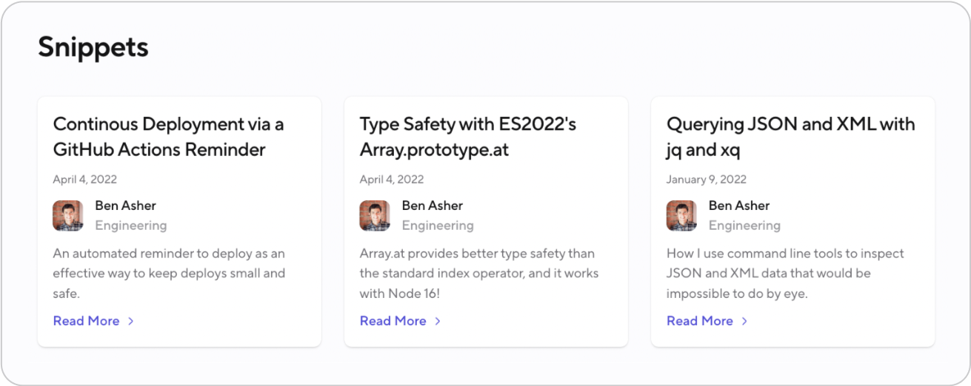The width and height of the screenshot is (971, 386).
Task: Click Read More text under the automated reminder description
Action: 86,321
